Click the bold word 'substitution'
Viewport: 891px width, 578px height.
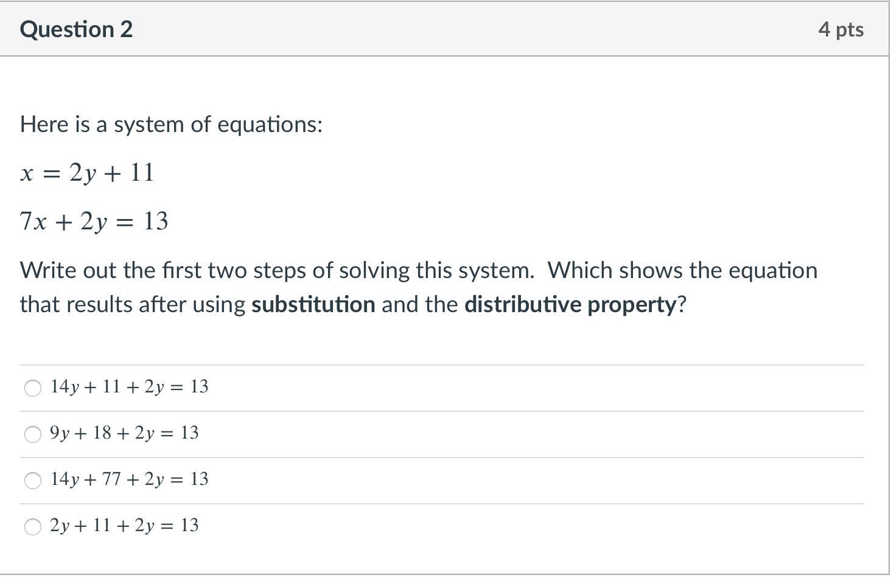313,304
